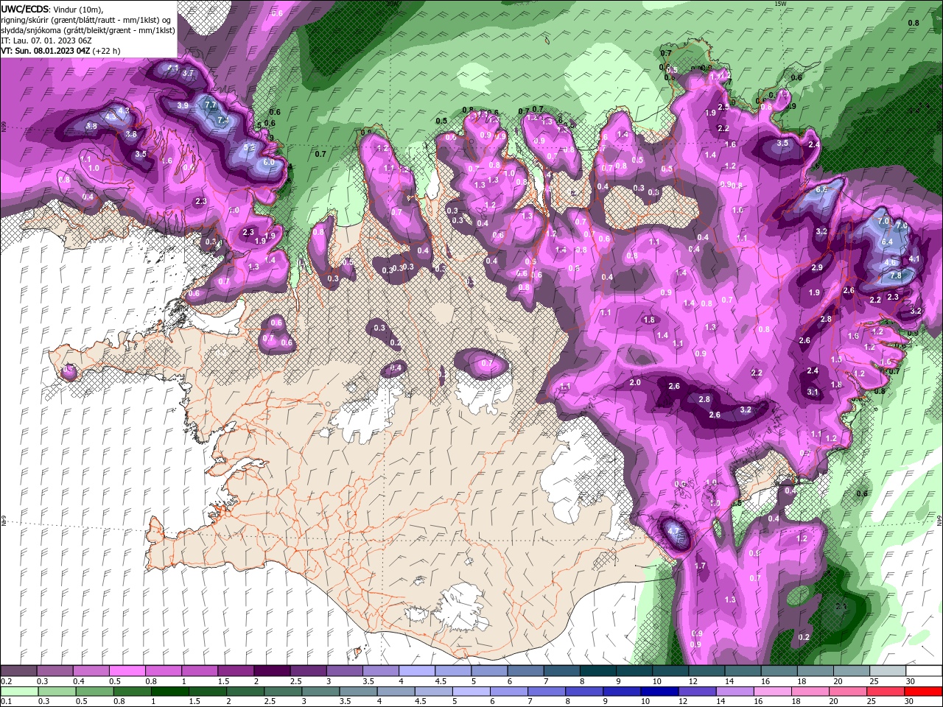Image resolution: width=943 pixels, height=707 pixels.
Task: Select top legend white swatch above 30
Action: pyautogui.click(x=925, y=671)
